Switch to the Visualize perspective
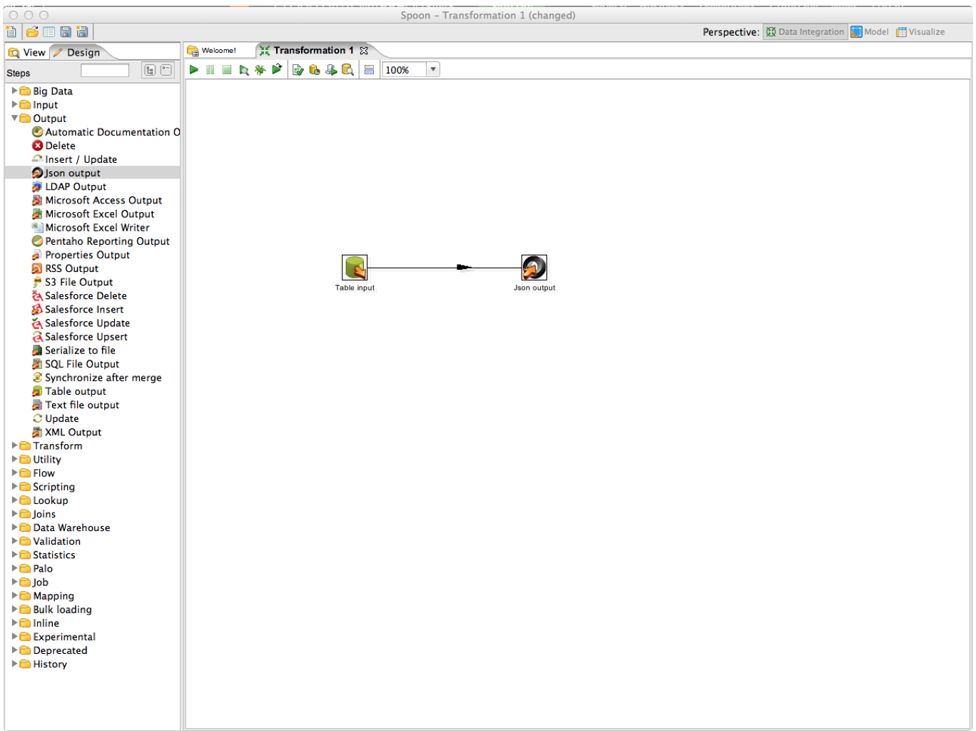Image resolution: width=976 pixels, height=731 pixels. click(x=920, y=32)
